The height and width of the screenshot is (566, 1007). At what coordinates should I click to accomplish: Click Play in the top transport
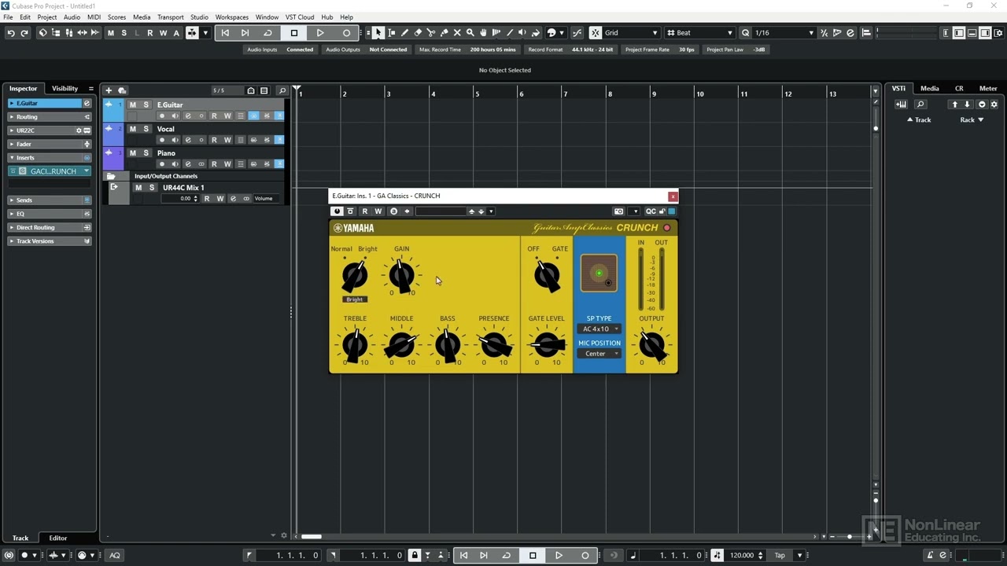pos(320,33)
